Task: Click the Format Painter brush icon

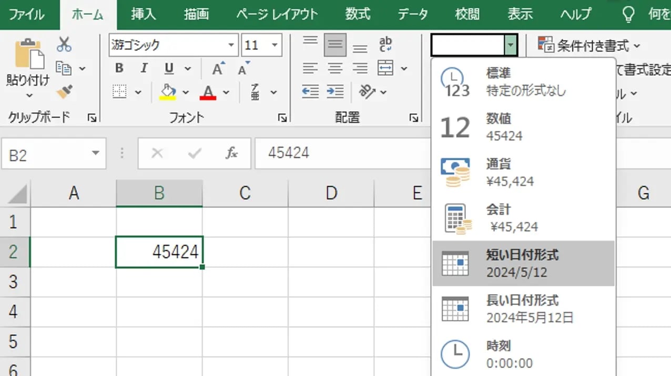Action: point(64,92)
